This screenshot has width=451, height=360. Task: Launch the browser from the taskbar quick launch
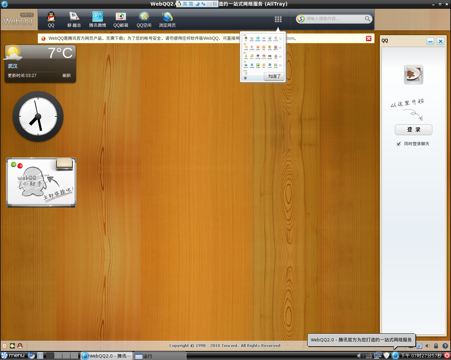(31, 356)
